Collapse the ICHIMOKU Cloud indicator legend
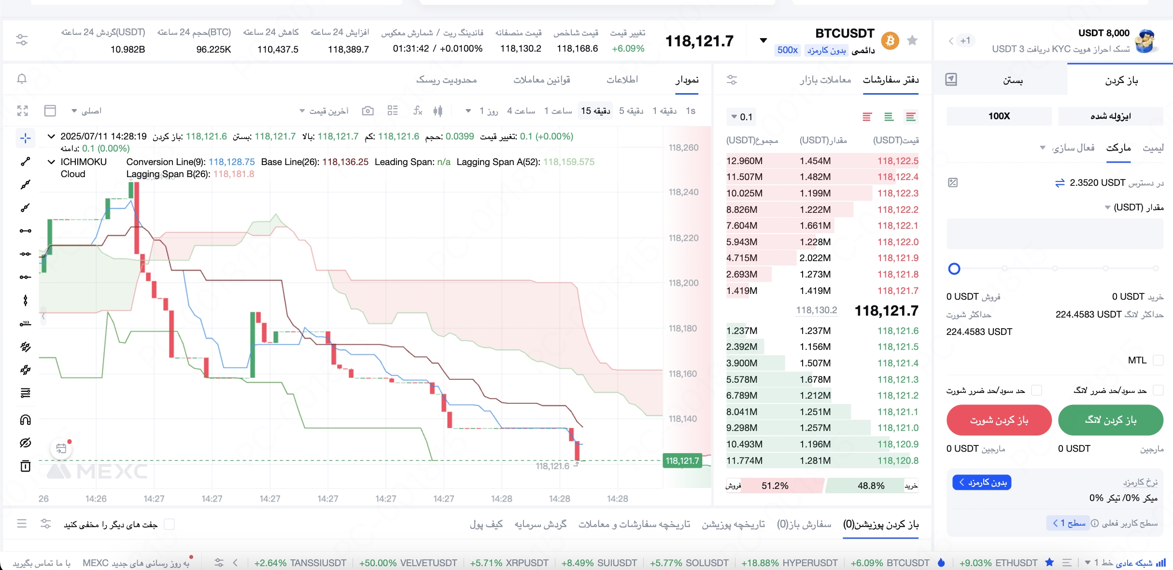1173x570 pixels. [51, 162]
